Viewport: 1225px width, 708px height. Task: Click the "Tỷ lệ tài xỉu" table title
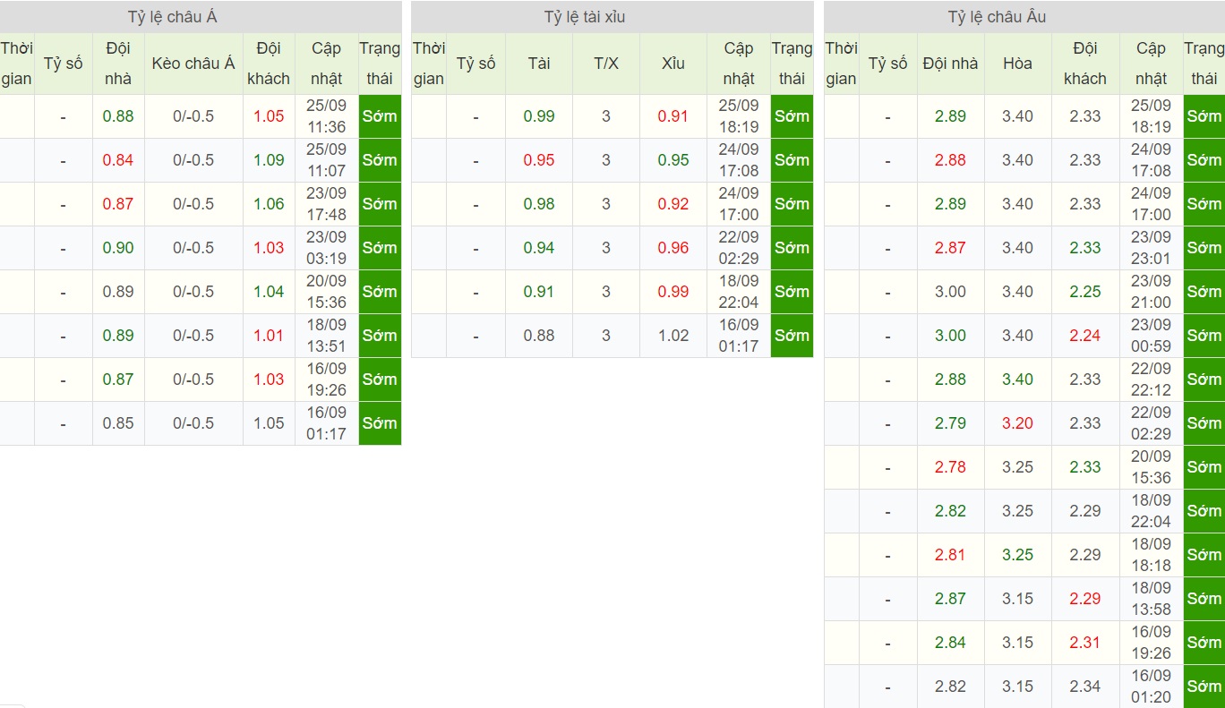coord(586,17)
